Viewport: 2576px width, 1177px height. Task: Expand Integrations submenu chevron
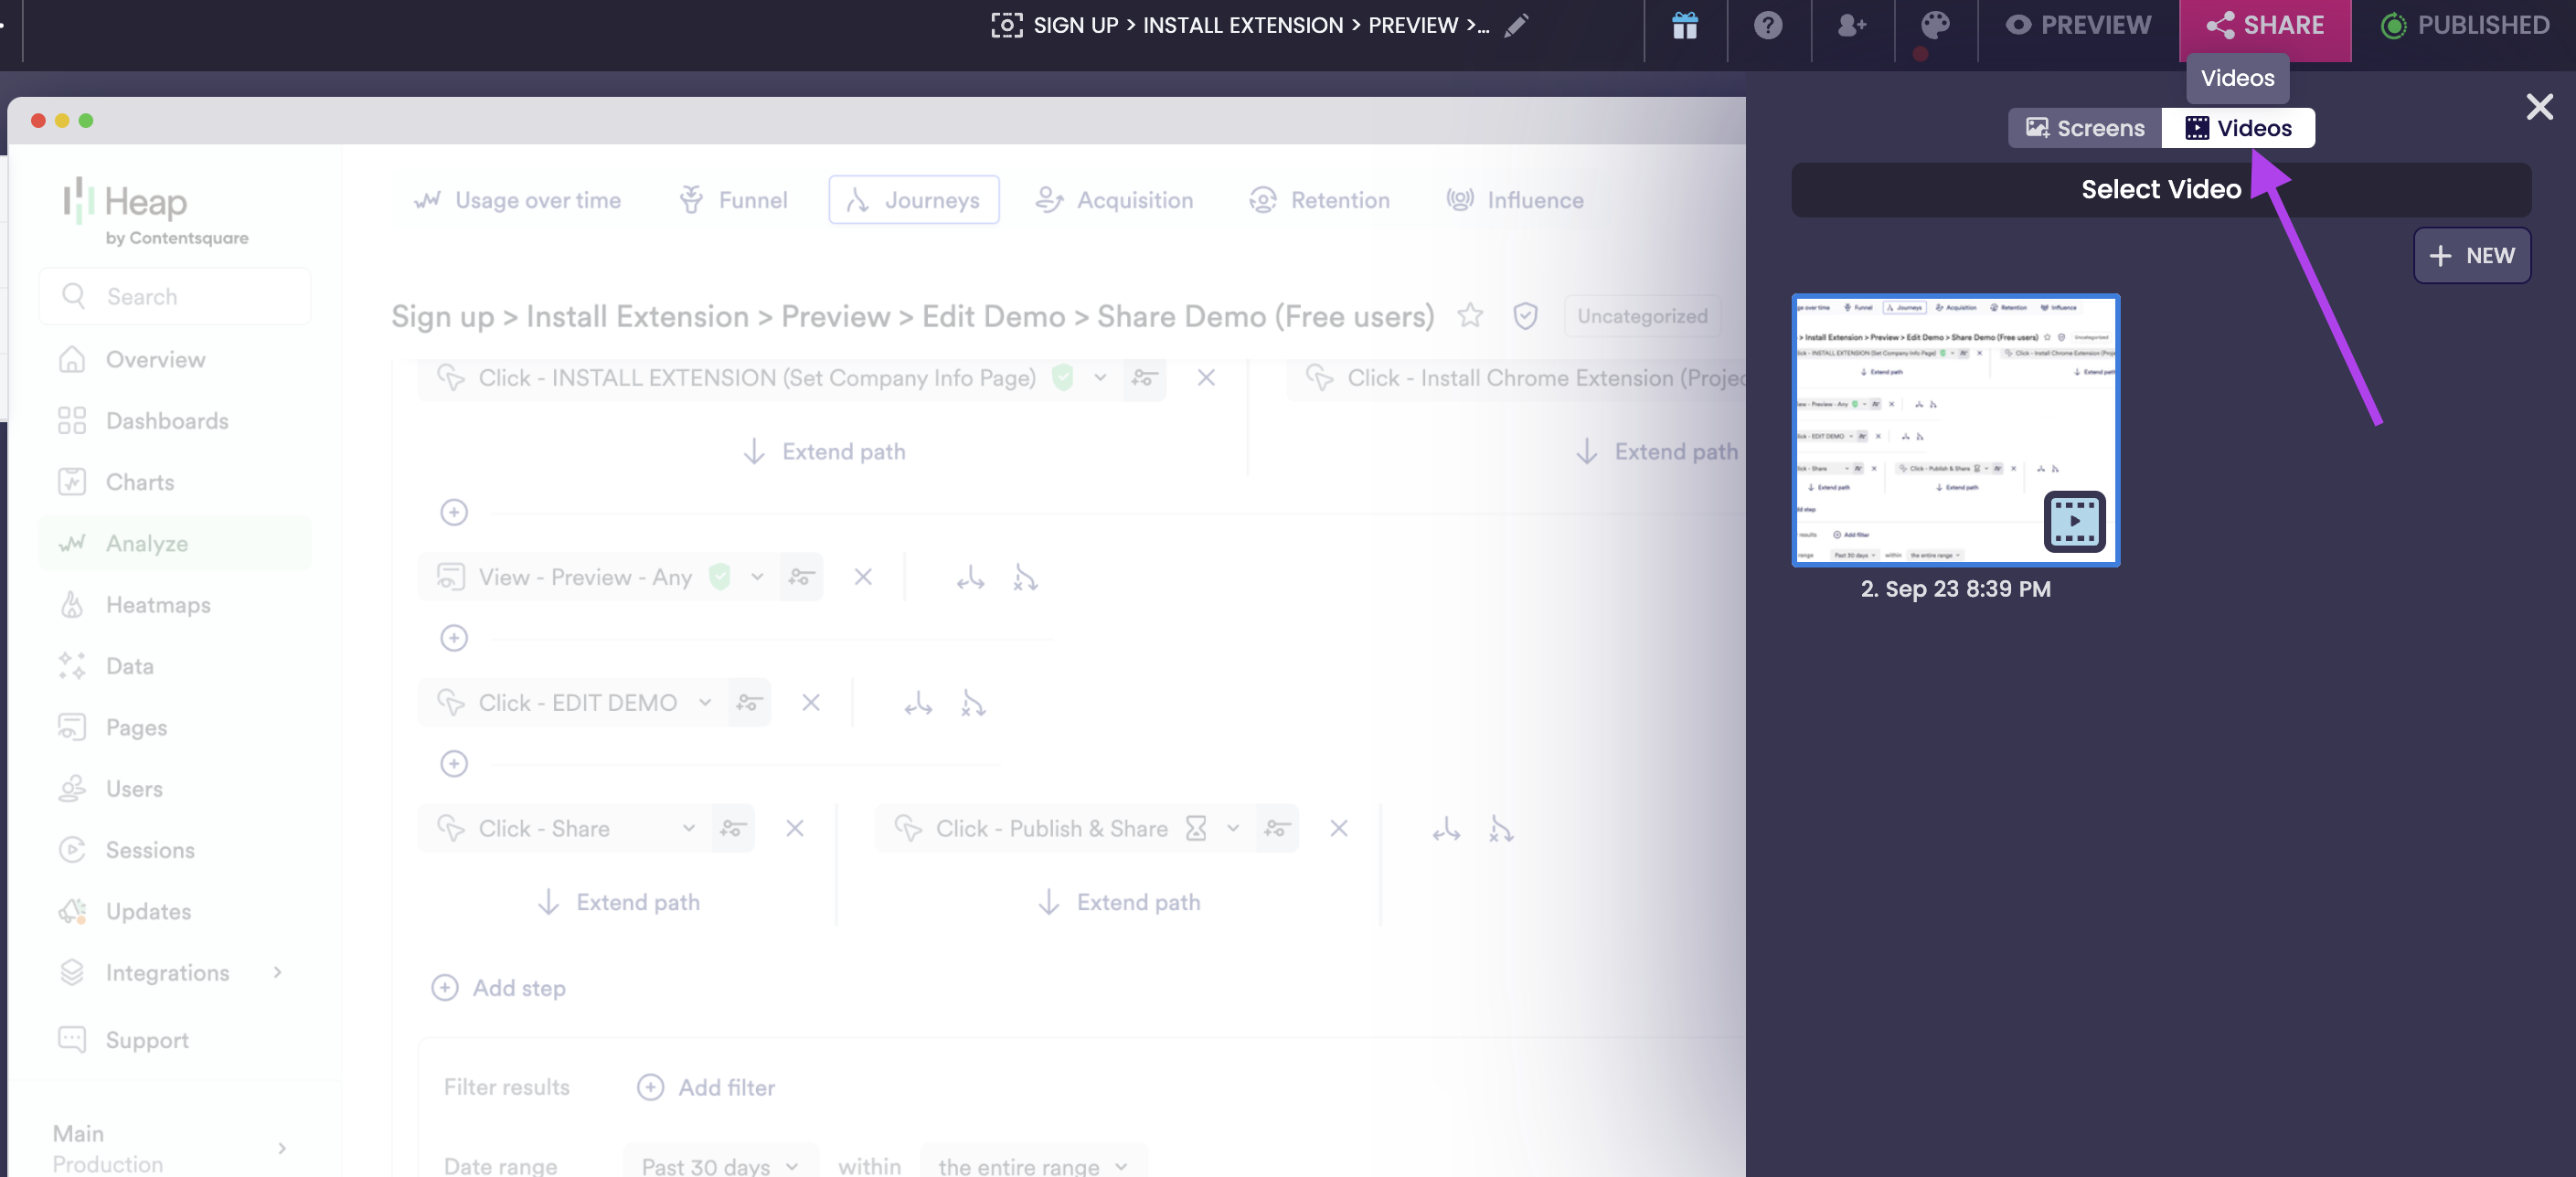(278, 972)
